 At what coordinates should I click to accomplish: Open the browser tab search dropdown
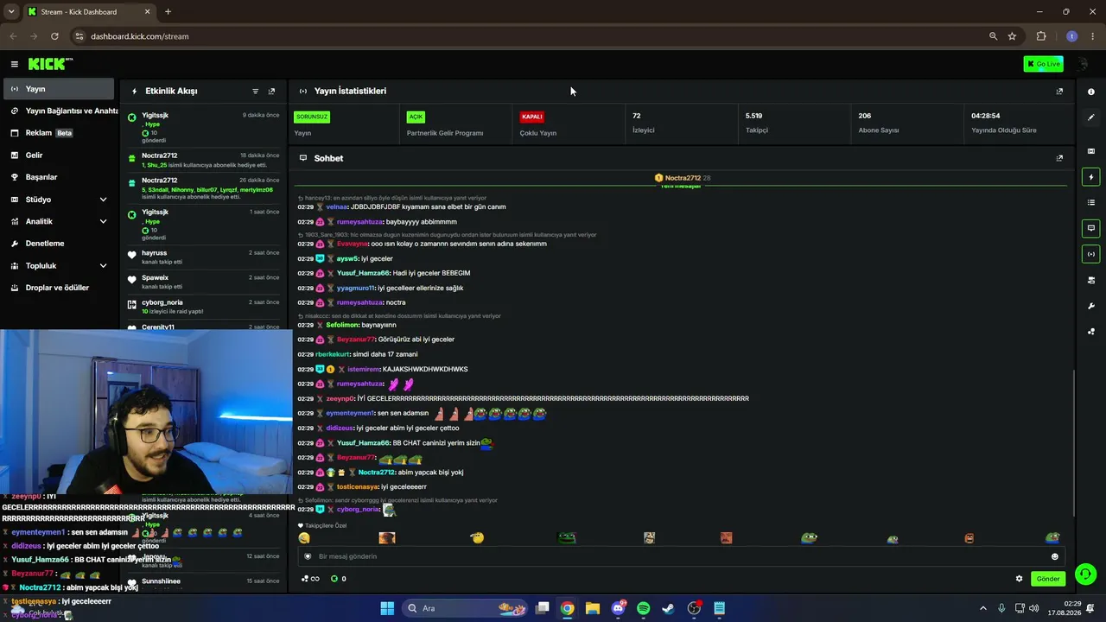11,12
